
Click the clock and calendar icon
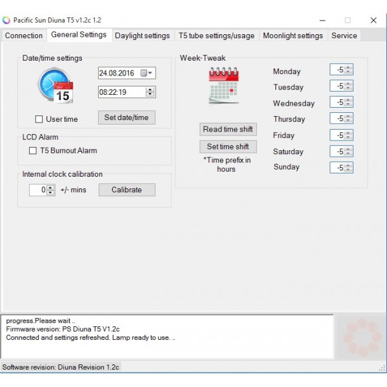[x=55, y=85]
